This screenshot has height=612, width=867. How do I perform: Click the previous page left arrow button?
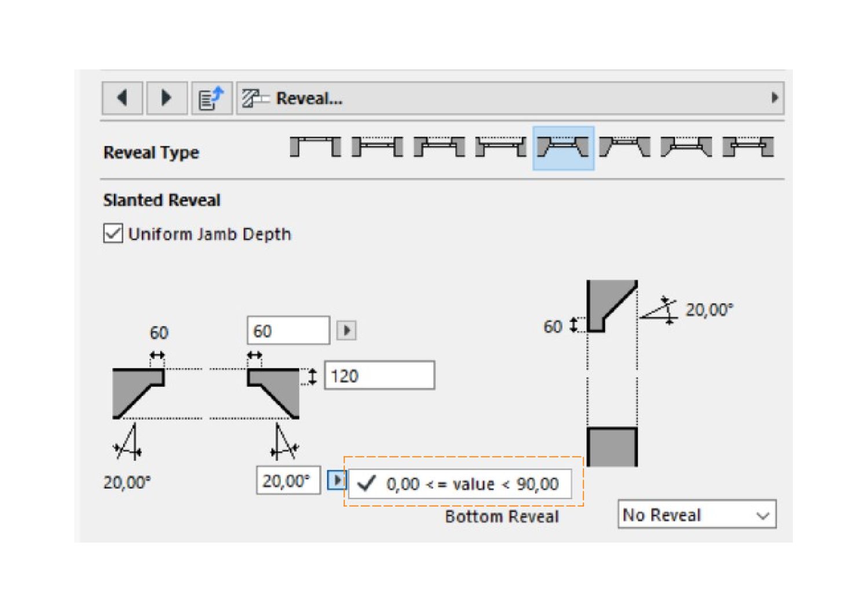click(x=122, y=98)
